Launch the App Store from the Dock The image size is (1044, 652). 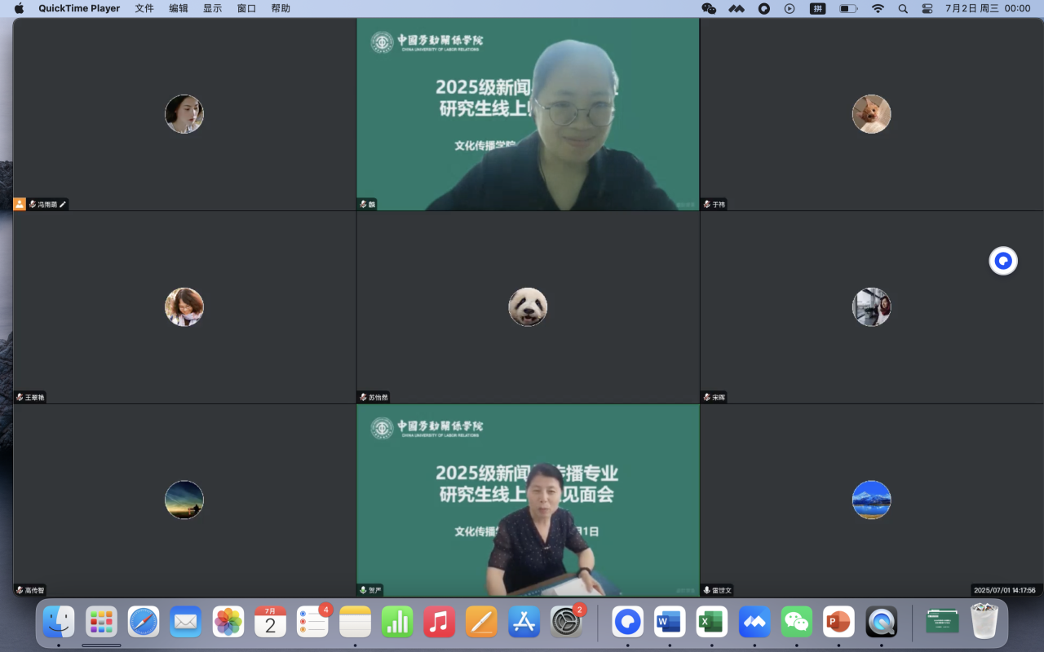[x=524, y=623]
